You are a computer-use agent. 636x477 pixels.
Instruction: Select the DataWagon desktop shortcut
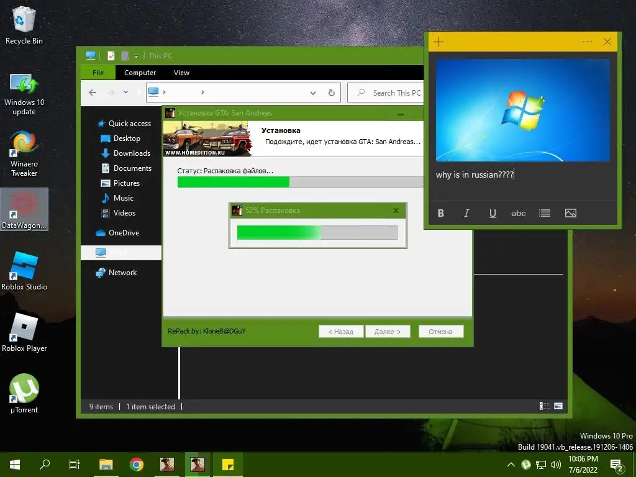(x=24, y=209)
